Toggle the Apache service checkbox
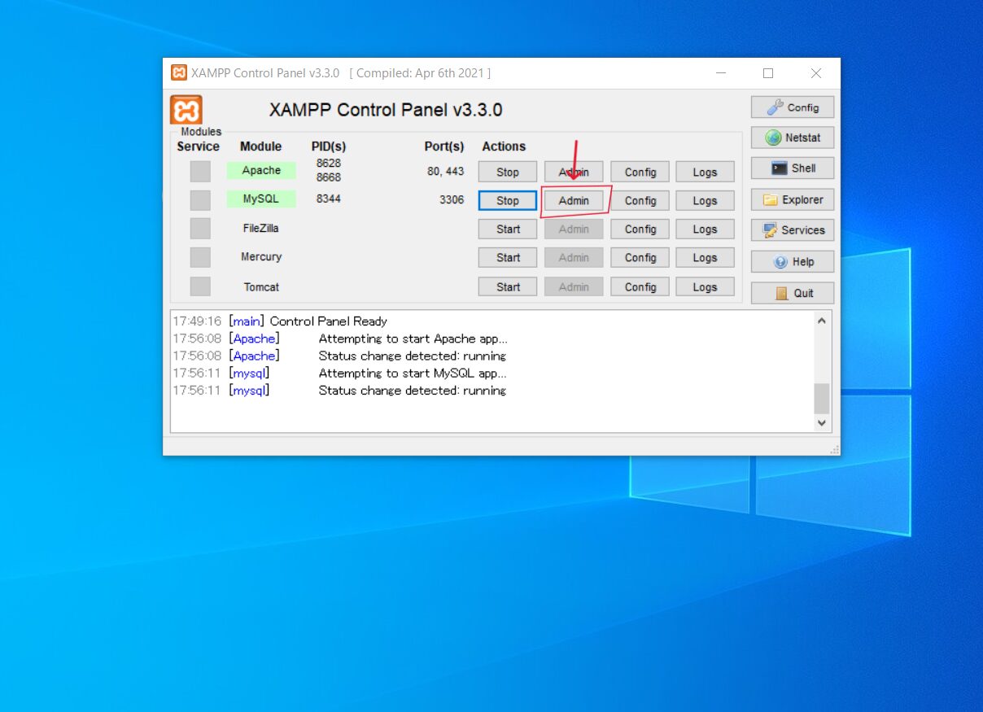Viewport: 983px width, 712px height. click(200, 171)
